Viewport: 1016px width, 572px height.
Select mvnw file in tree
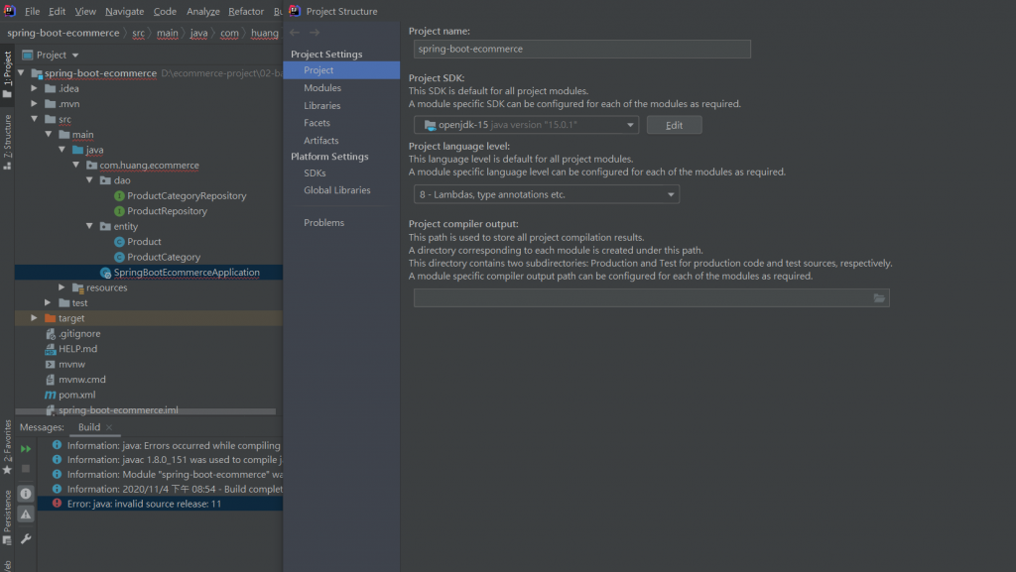click(71, 364)
